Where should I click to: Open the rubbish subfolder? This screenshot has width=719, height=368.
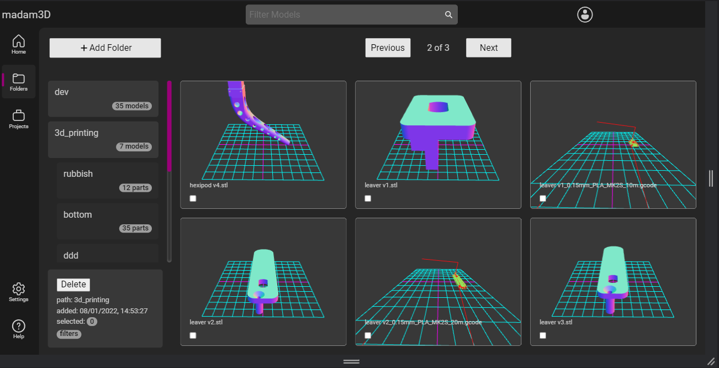click(108, 180)
